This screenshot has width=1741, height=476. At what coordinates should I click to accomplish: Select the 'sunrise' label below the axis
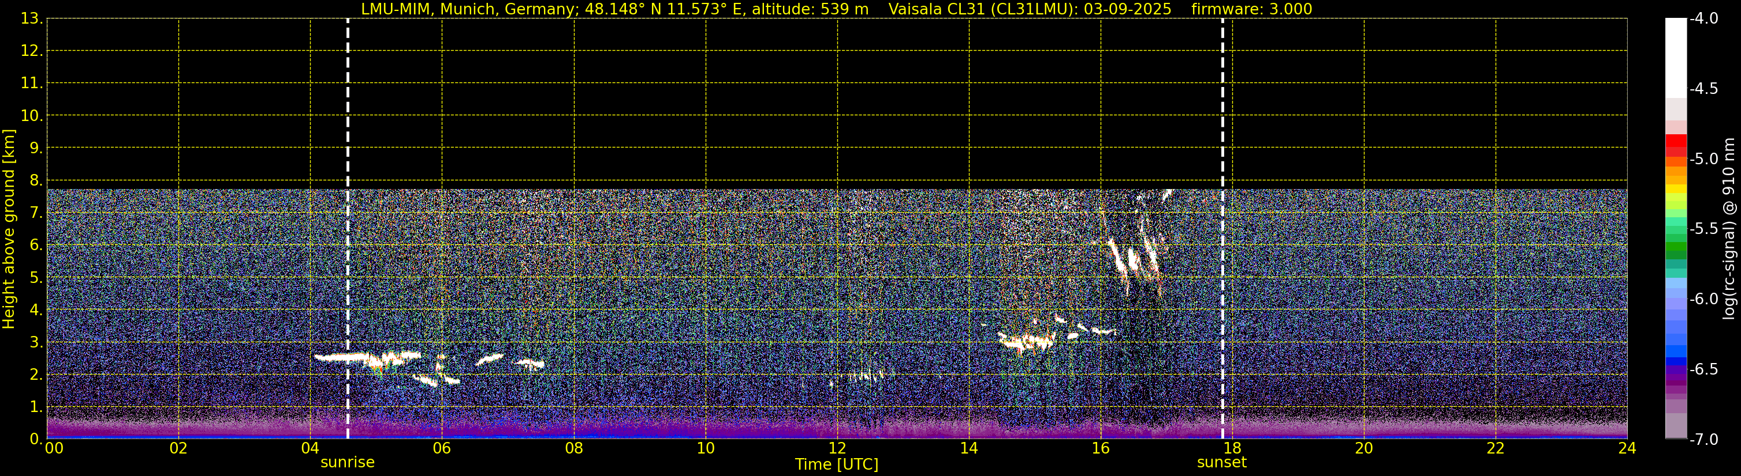[x=348, y=463]
